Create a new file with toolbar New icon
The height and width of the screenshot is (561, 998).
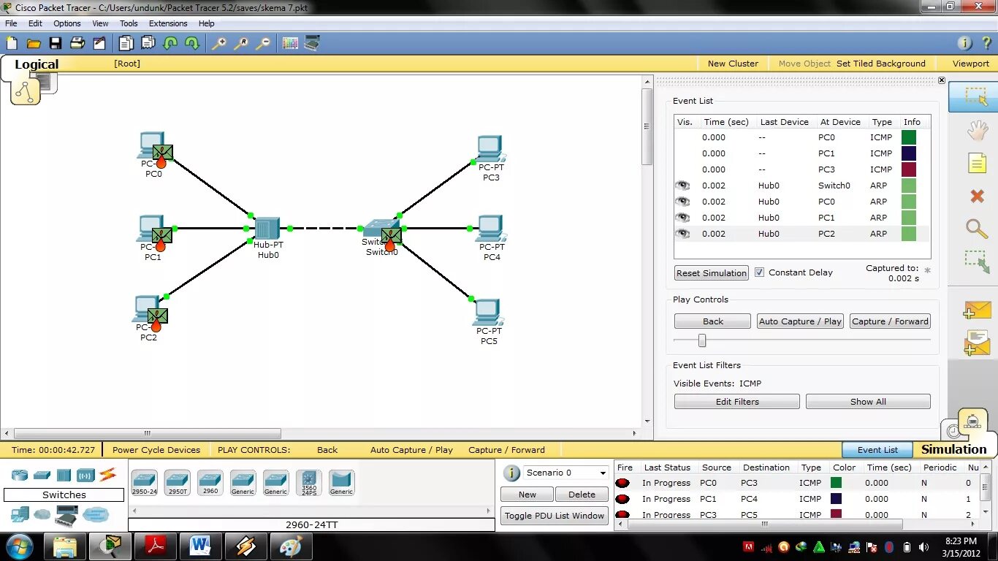click(x=12, y=43)
